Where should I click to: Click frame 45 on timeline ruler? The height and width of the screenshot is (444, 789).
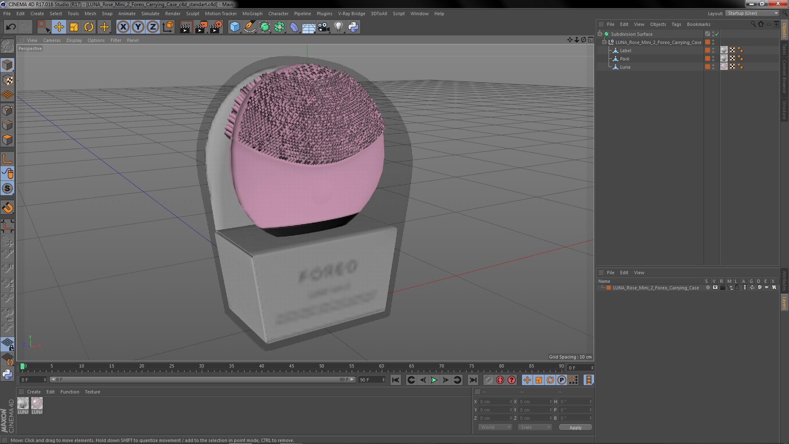click(291, 366)
